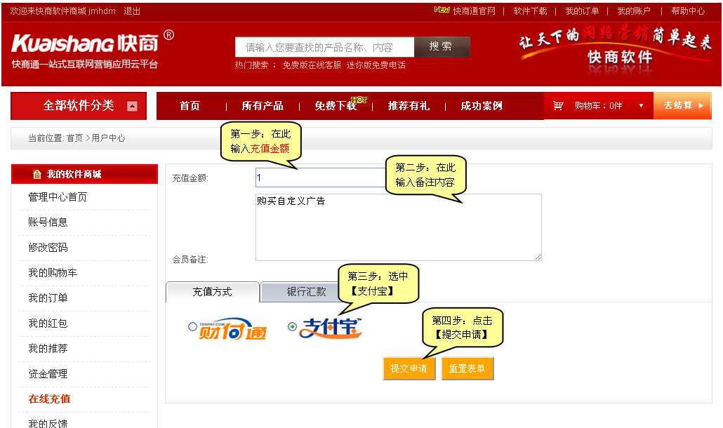Click the 搜索 search button
The image size is (723, 428).
[x=441, y=47]
